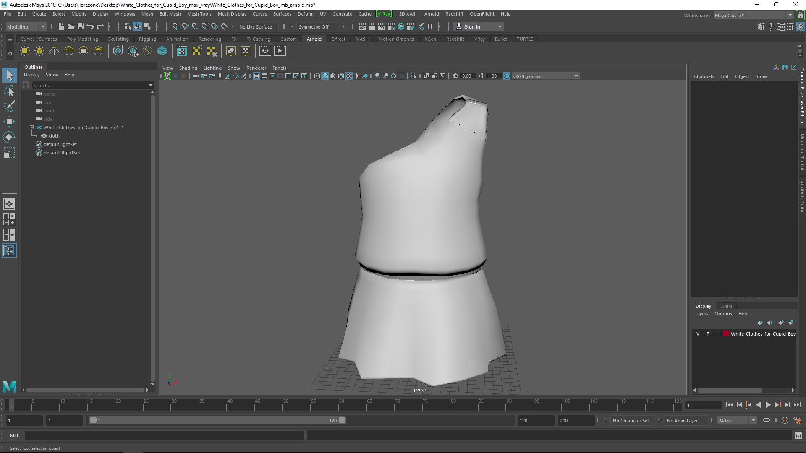Collapse the White_Clothes_for_Cupid_Boy_ncl1_1 outliner node

[31, 127]
